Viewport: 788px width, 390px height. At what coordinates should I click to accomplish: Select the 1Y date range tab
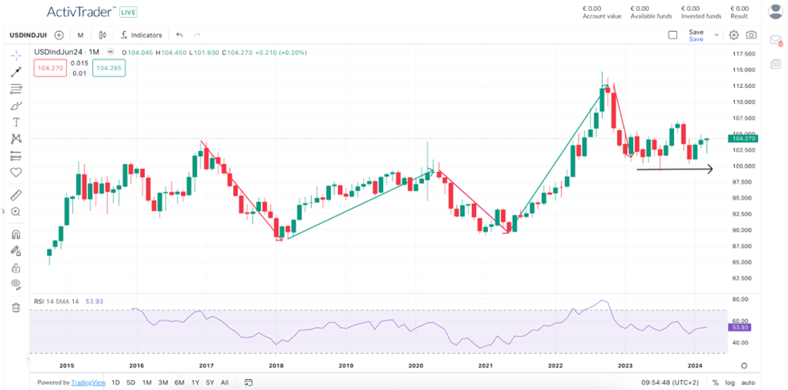pos(195,382)
